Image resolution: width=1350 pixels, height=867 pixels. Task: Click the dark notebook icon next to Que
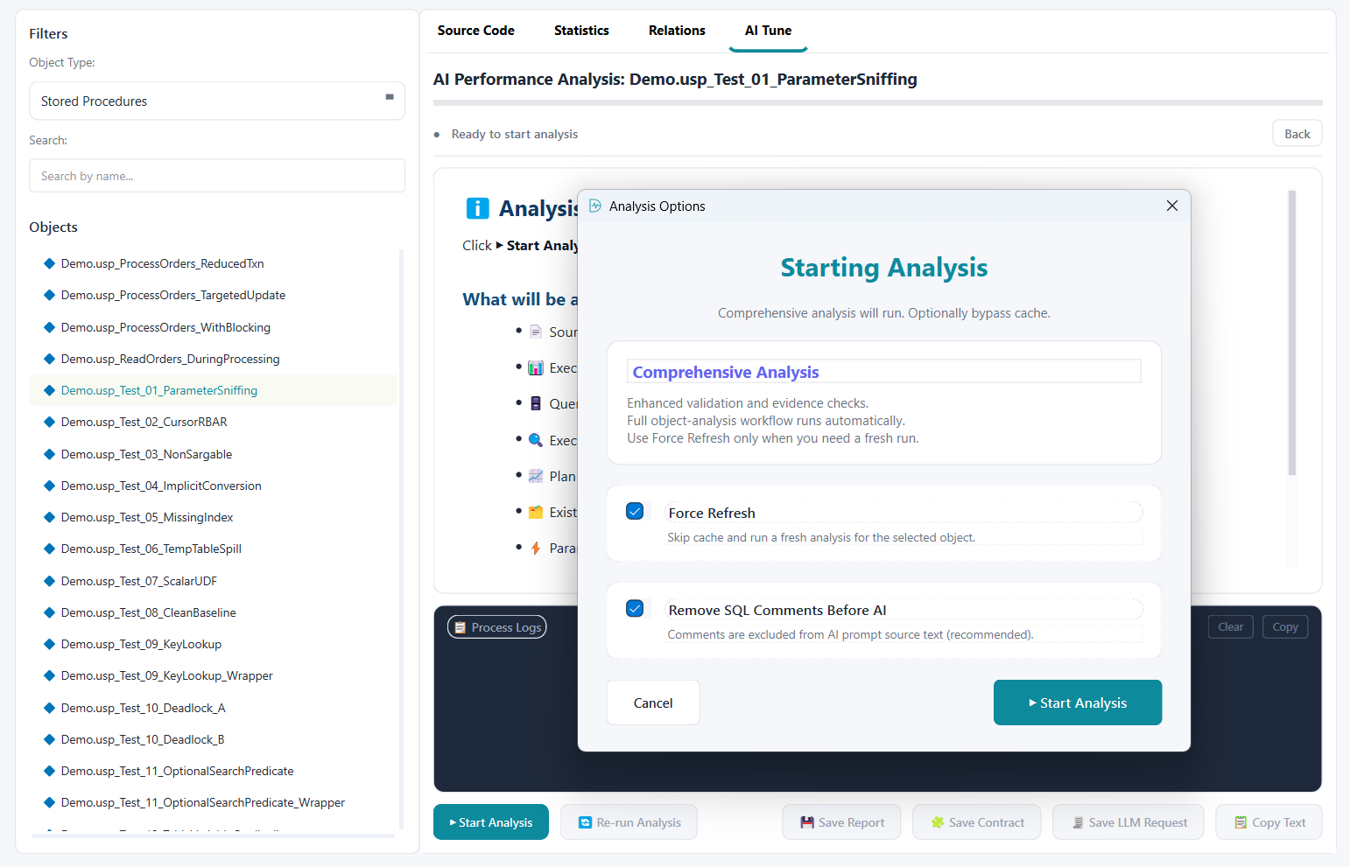(x=536, y=403)
